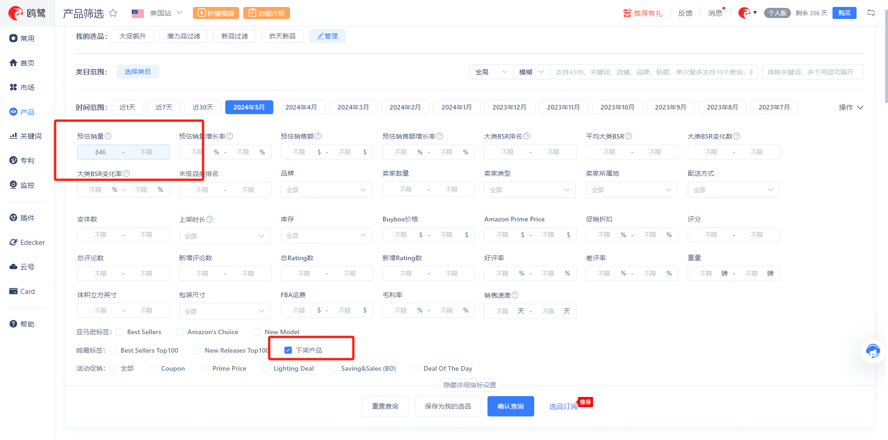The width and height of the screenshot is (888, 440).
Task: Open 监控 sidebar icon
Action: coord(13,185)
